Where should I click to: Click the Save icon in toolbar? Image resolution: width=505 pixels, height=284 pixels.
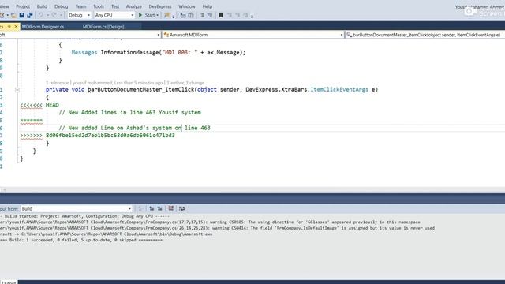pos(21,15)
